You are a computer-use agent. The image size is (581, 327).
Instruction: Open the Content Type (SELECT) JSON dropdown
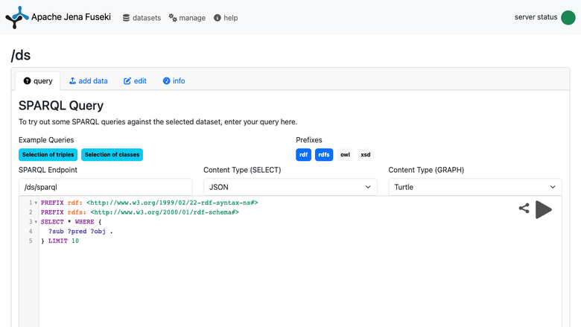point(290,187)
